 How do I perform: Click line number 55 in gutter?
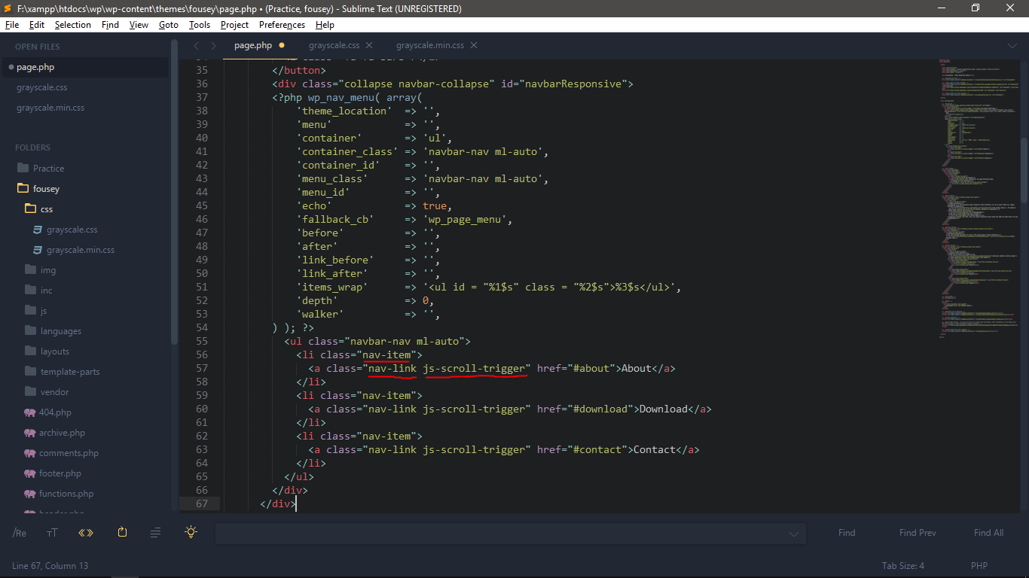201,341
